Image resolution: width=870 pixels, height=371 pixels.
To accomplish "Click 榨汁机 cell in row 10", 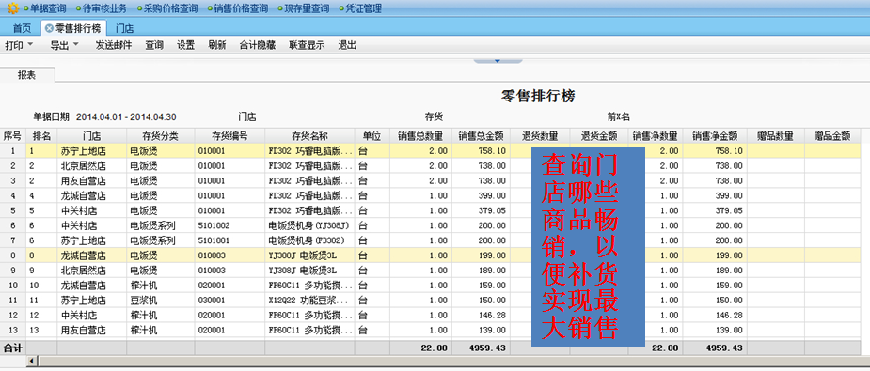I will (160, 286).
